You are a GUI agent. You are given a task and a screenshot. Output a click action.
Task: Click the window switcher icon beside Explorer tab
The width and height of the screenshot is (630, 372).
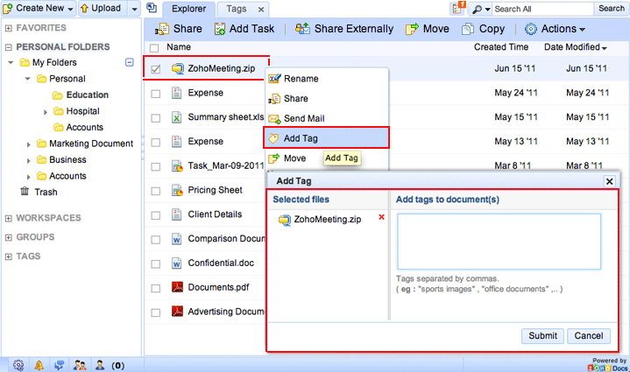[152, 8]
